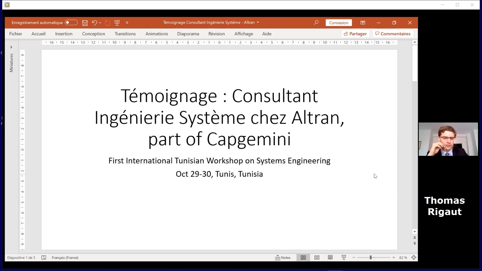This screenshot has height=271, width=482.
Task: Launch Slide Show from status bar
Action: [x=344, y=258]
